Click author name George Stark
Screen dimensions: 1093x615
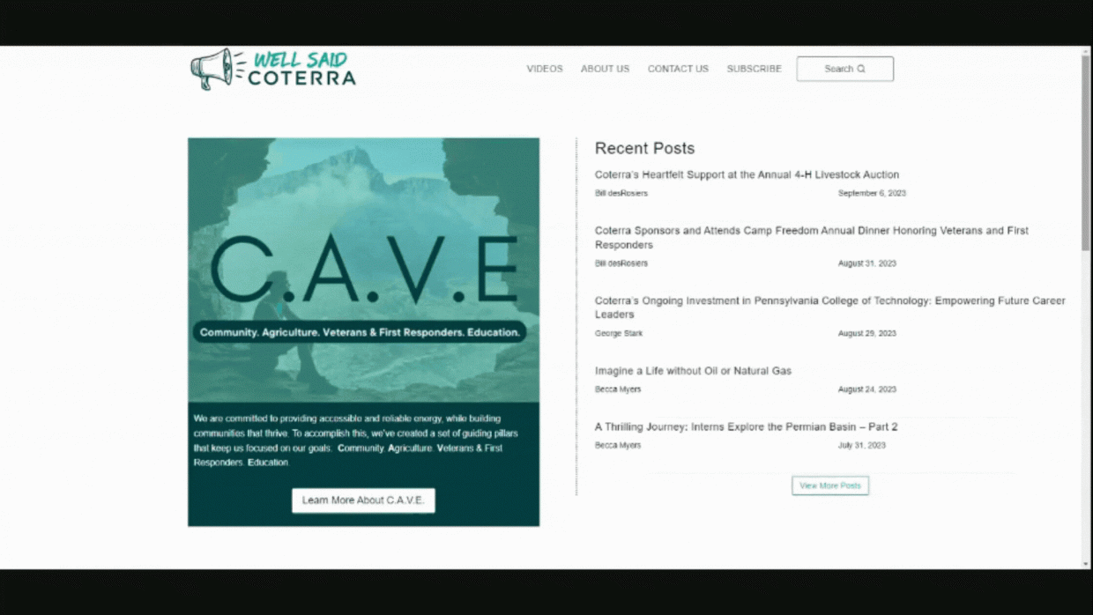pyautogui.click(x=619, y=334)
